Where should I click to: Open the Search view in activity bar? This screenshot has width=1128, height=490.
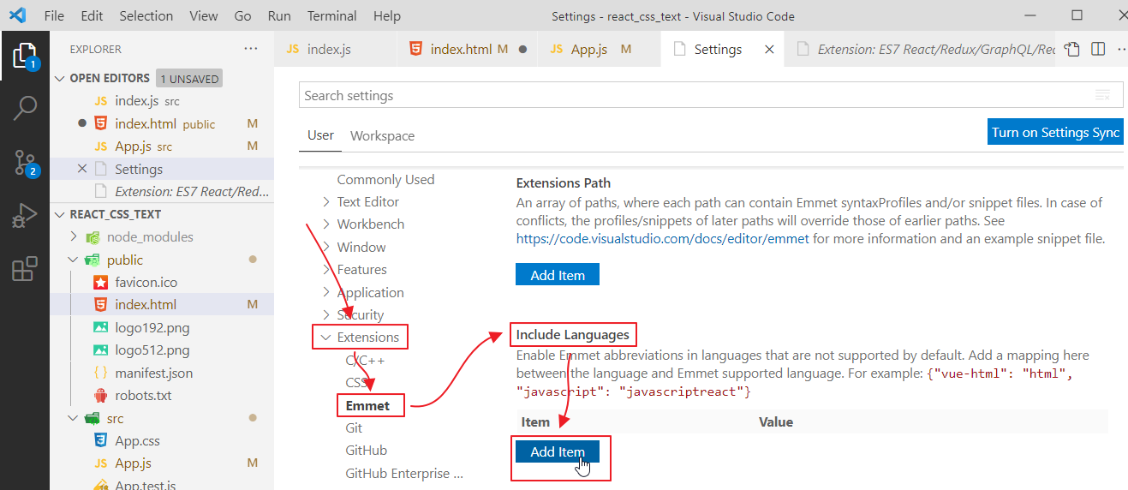click(24, 108)
